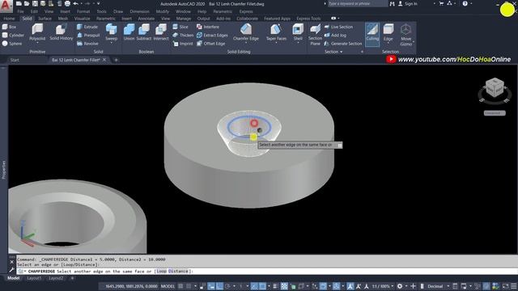Expand the Section panel title arrow
518x291 pixels.
coord(342,52)
